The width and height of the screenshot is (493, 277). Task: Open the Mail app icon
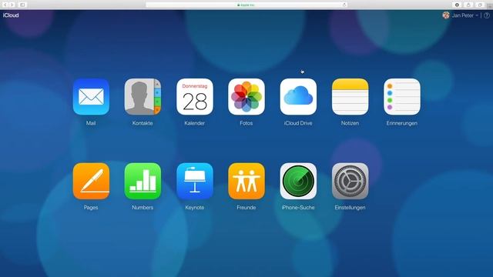[91, 97]
